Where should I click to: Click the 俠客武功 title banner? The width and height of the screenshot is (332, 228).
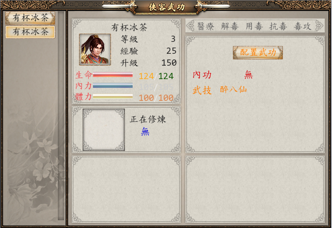(167, 7)
